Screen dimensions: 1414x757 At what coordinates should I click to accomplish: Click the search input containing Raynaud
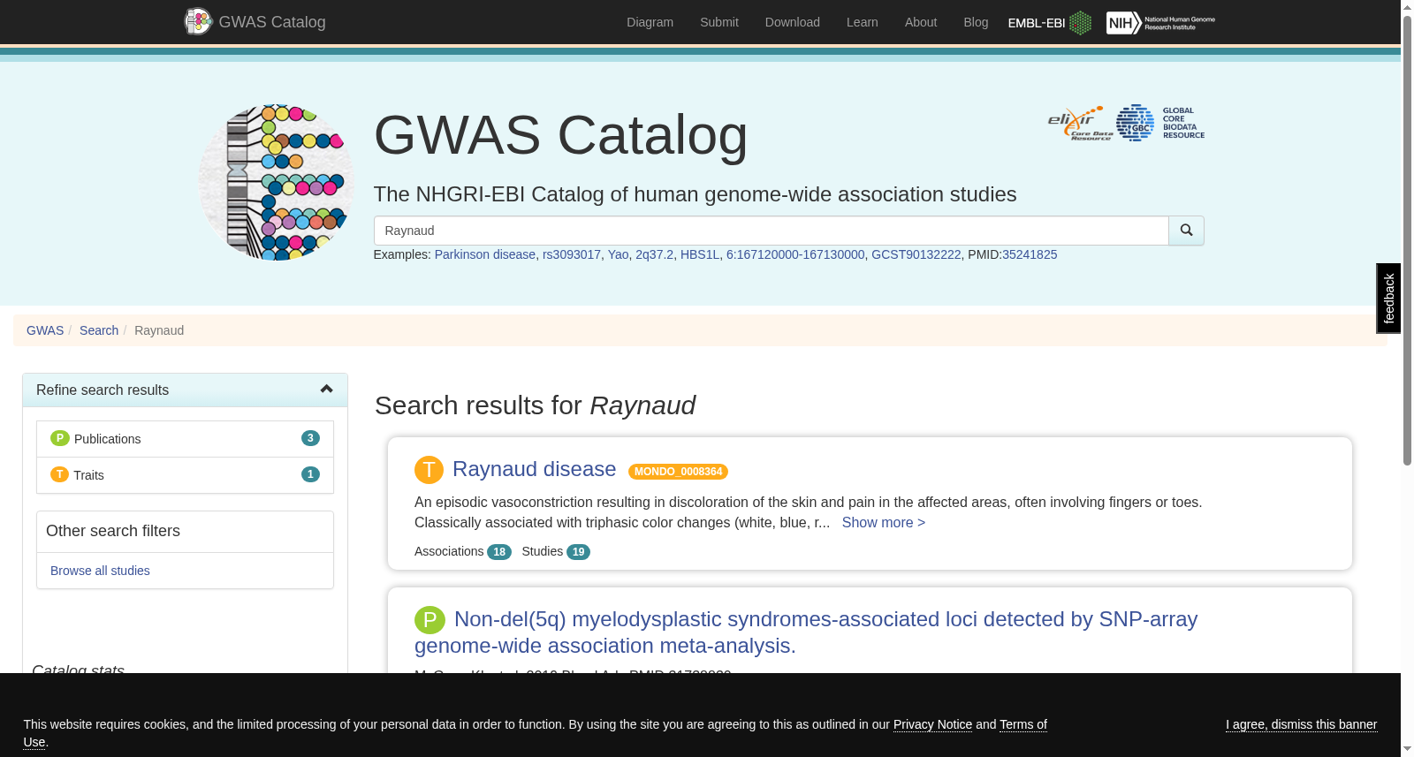[771, 231]
